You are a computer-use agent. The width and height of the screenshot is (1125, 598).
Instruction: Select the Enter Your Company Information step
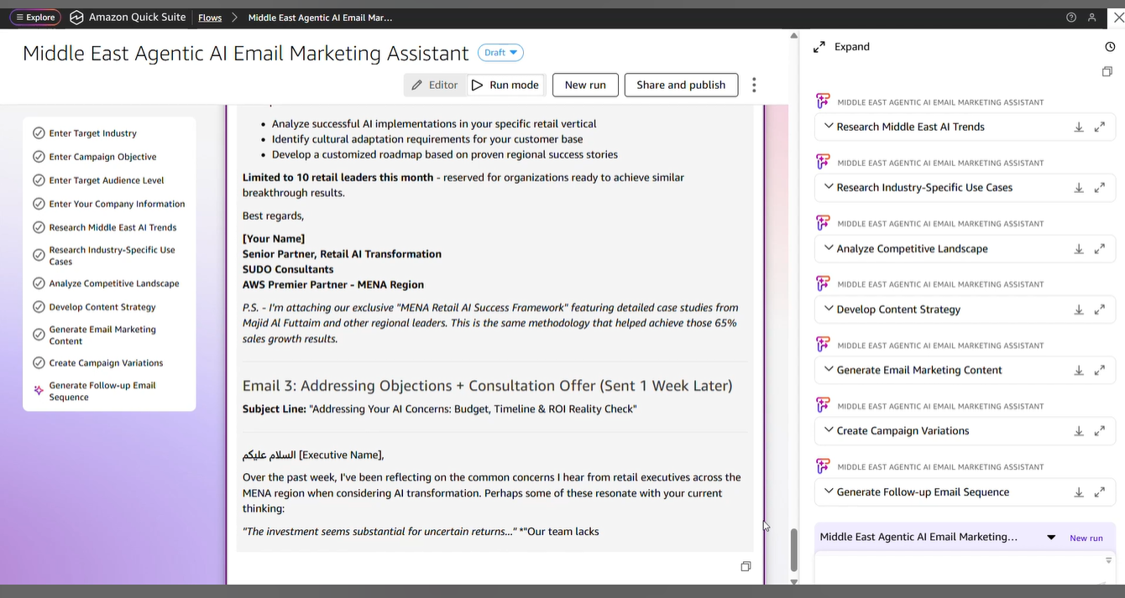pos(117,203)
